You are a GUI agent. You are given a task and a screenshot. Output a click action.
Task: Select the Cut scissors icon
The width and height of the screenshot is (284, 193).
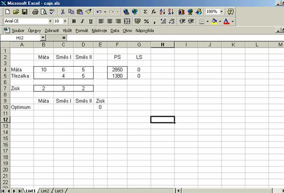[63, 12]
